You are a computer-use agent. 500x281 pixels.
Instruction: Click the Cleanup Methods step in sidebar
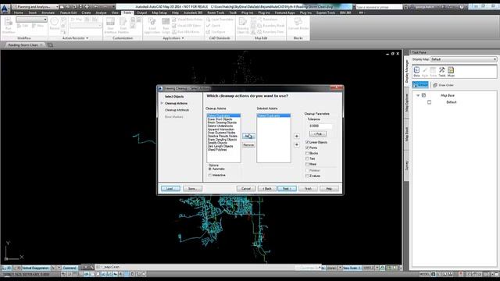click(x=177, y=110)
